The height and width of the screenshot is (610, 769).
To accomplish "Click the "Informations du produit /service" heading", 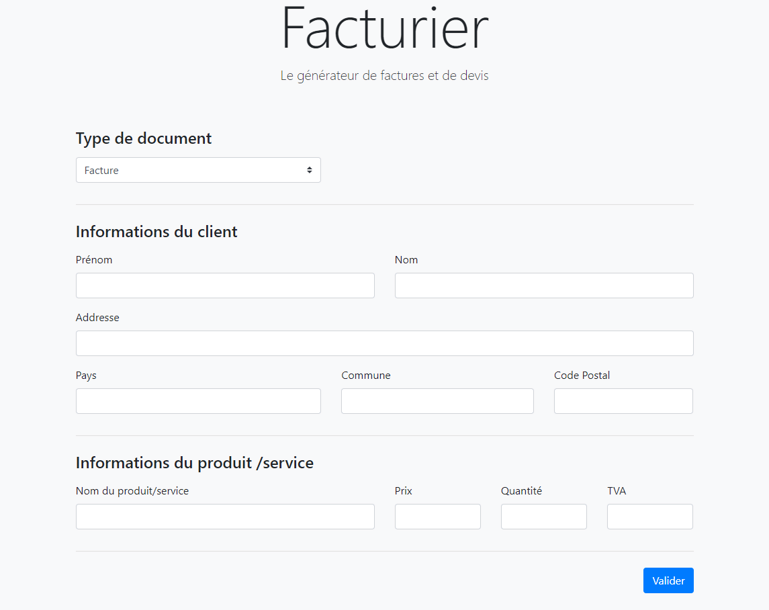I will click(195, 463).
